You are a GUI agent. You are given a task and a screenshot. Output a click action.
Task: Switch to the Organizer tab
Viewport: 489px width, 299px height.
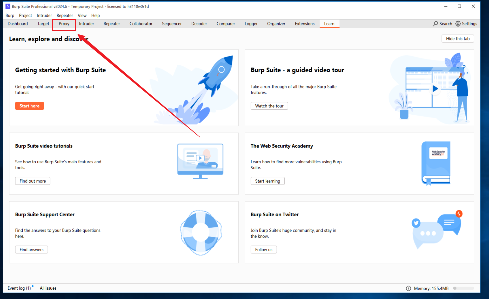pos(276,24)
